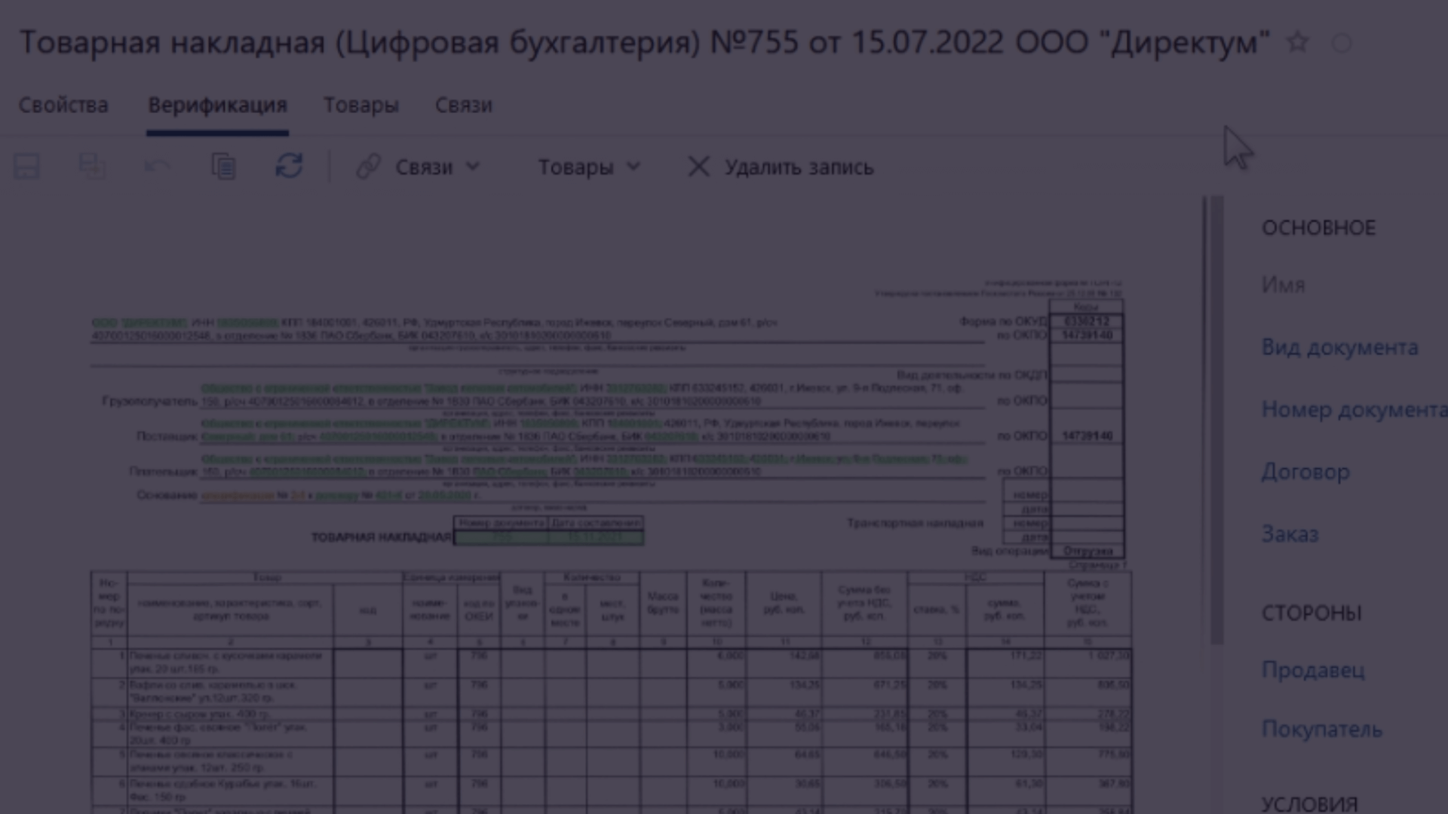Click the Продавец link
1448x814 pixels.
pyautogui.click(x=1312, y=669)
